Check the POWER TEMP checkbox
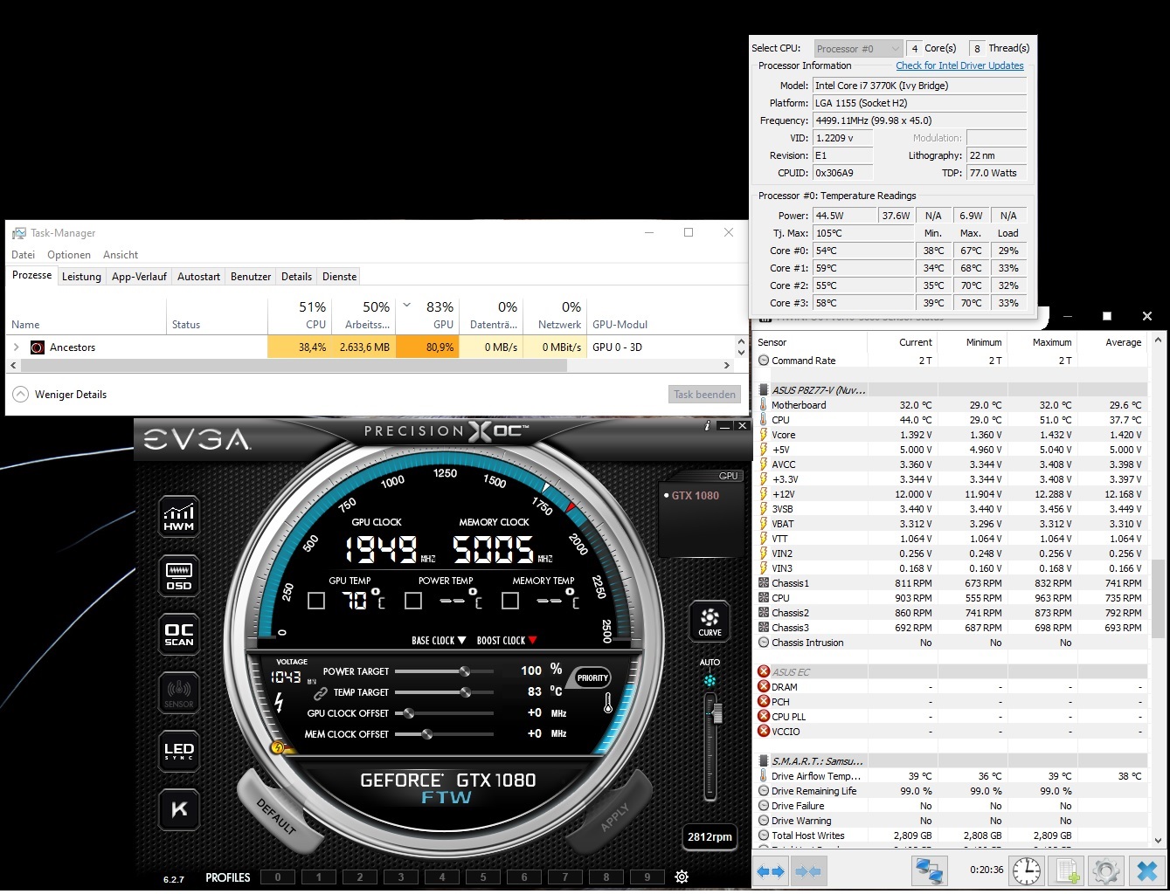1170x894 pixels. pos(413,601)
